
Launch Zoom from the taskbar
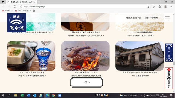(60, 96)
